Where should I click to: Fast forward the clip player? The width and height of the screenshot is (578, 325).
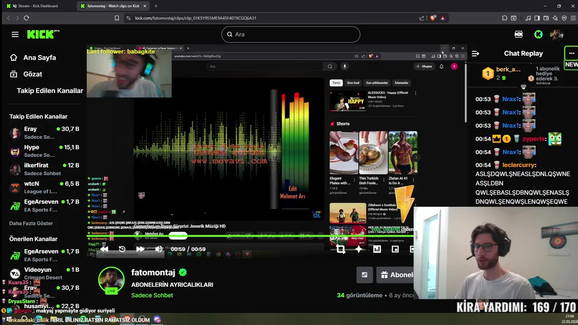tap(140, 249)
